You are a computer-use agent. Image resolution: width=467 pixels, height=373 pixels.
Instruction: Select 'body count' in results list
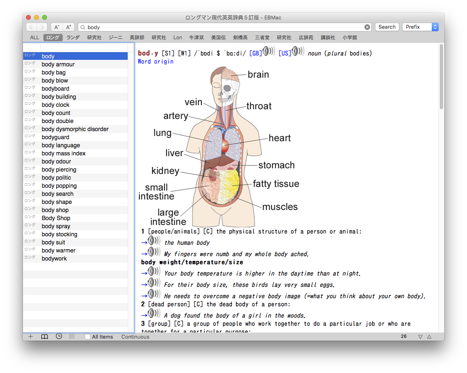point(76,113)
